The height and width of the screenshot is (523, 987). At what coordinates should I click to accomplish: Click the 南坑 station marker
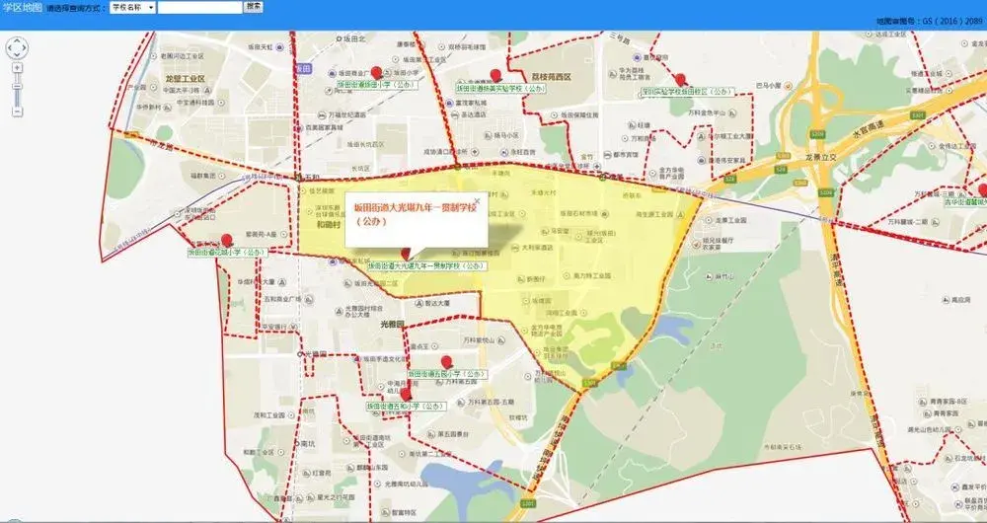(x=297, y=443)
